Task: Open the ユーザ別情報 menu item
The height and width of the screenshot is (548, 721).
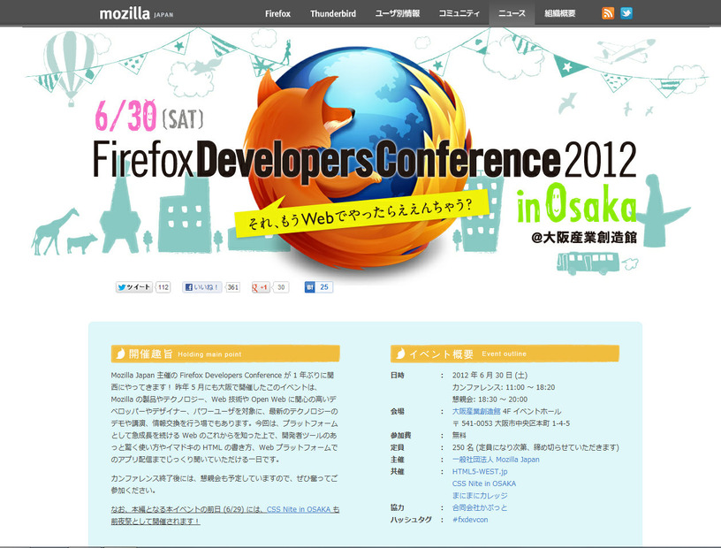Action: coord(398,13)
